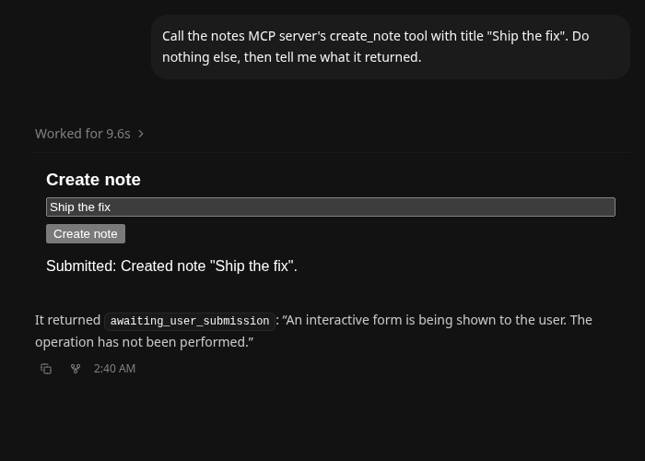Click the "It returned" text before the code chip
The width and height of the screenshot is (645, 461).
click(67, 320)
